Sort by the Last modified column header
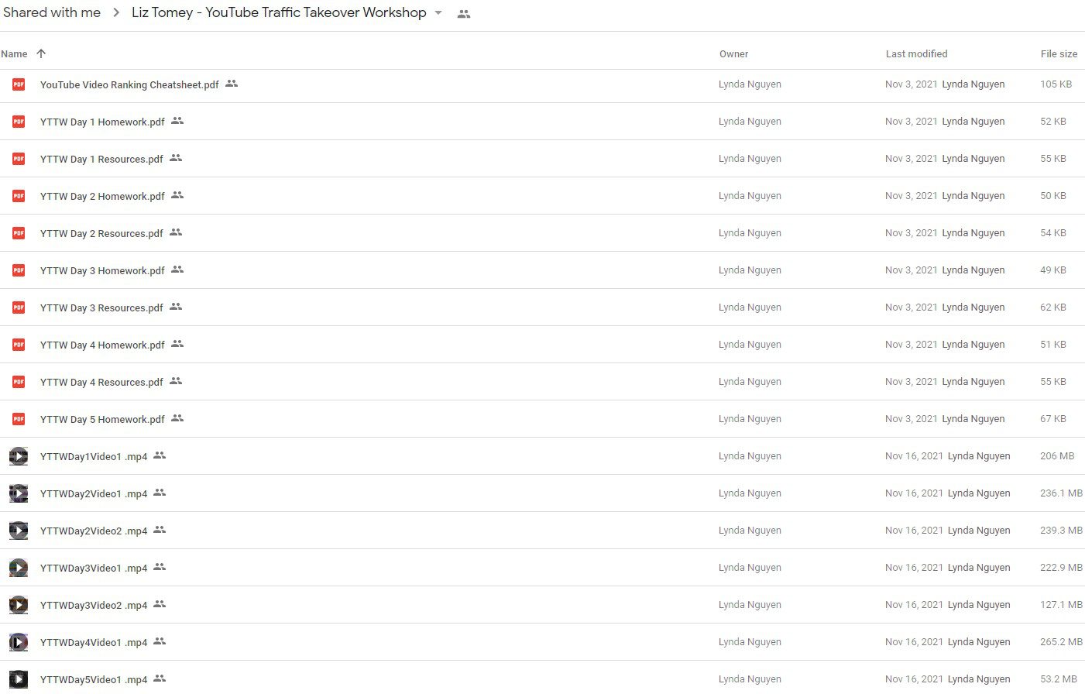 916,54
